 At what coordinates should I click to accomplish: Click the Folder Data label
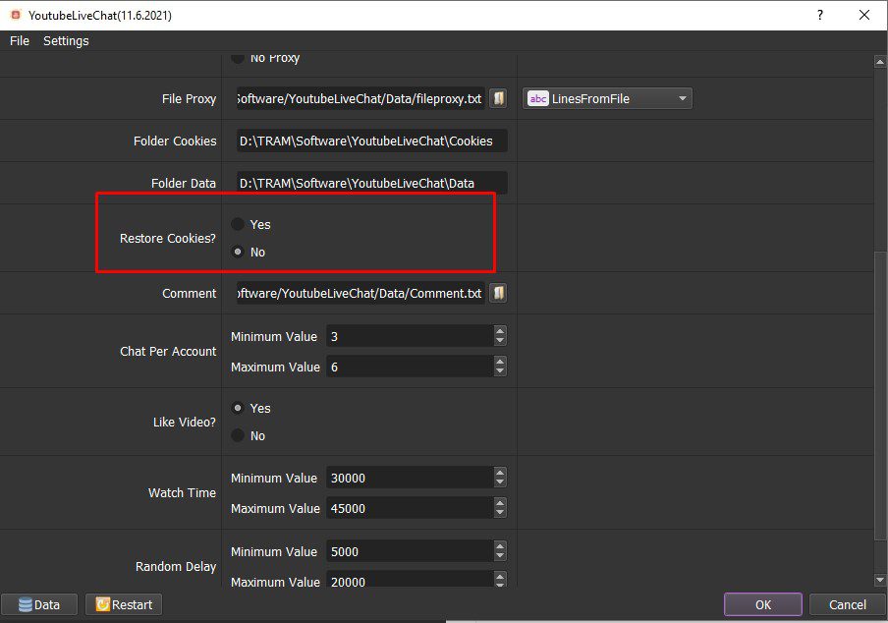pos(184,183)
